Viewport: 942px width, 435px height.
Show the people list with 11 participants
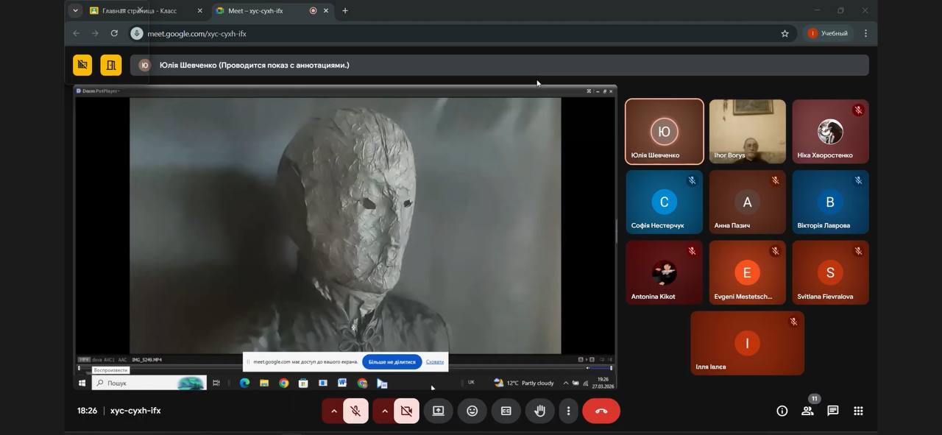(x=807, y=411)
